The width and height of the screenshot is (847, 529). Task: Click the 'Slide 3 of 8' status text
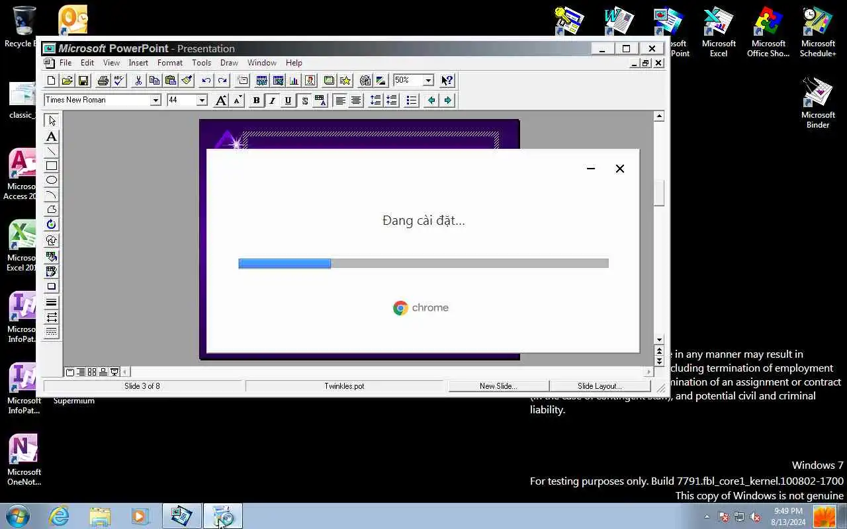(x=142, y=386)
